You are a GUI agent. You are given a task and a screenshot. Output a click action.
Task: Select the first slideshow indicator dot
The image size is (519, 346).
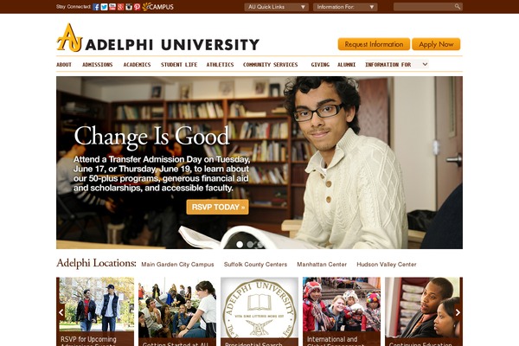[240, 244]
